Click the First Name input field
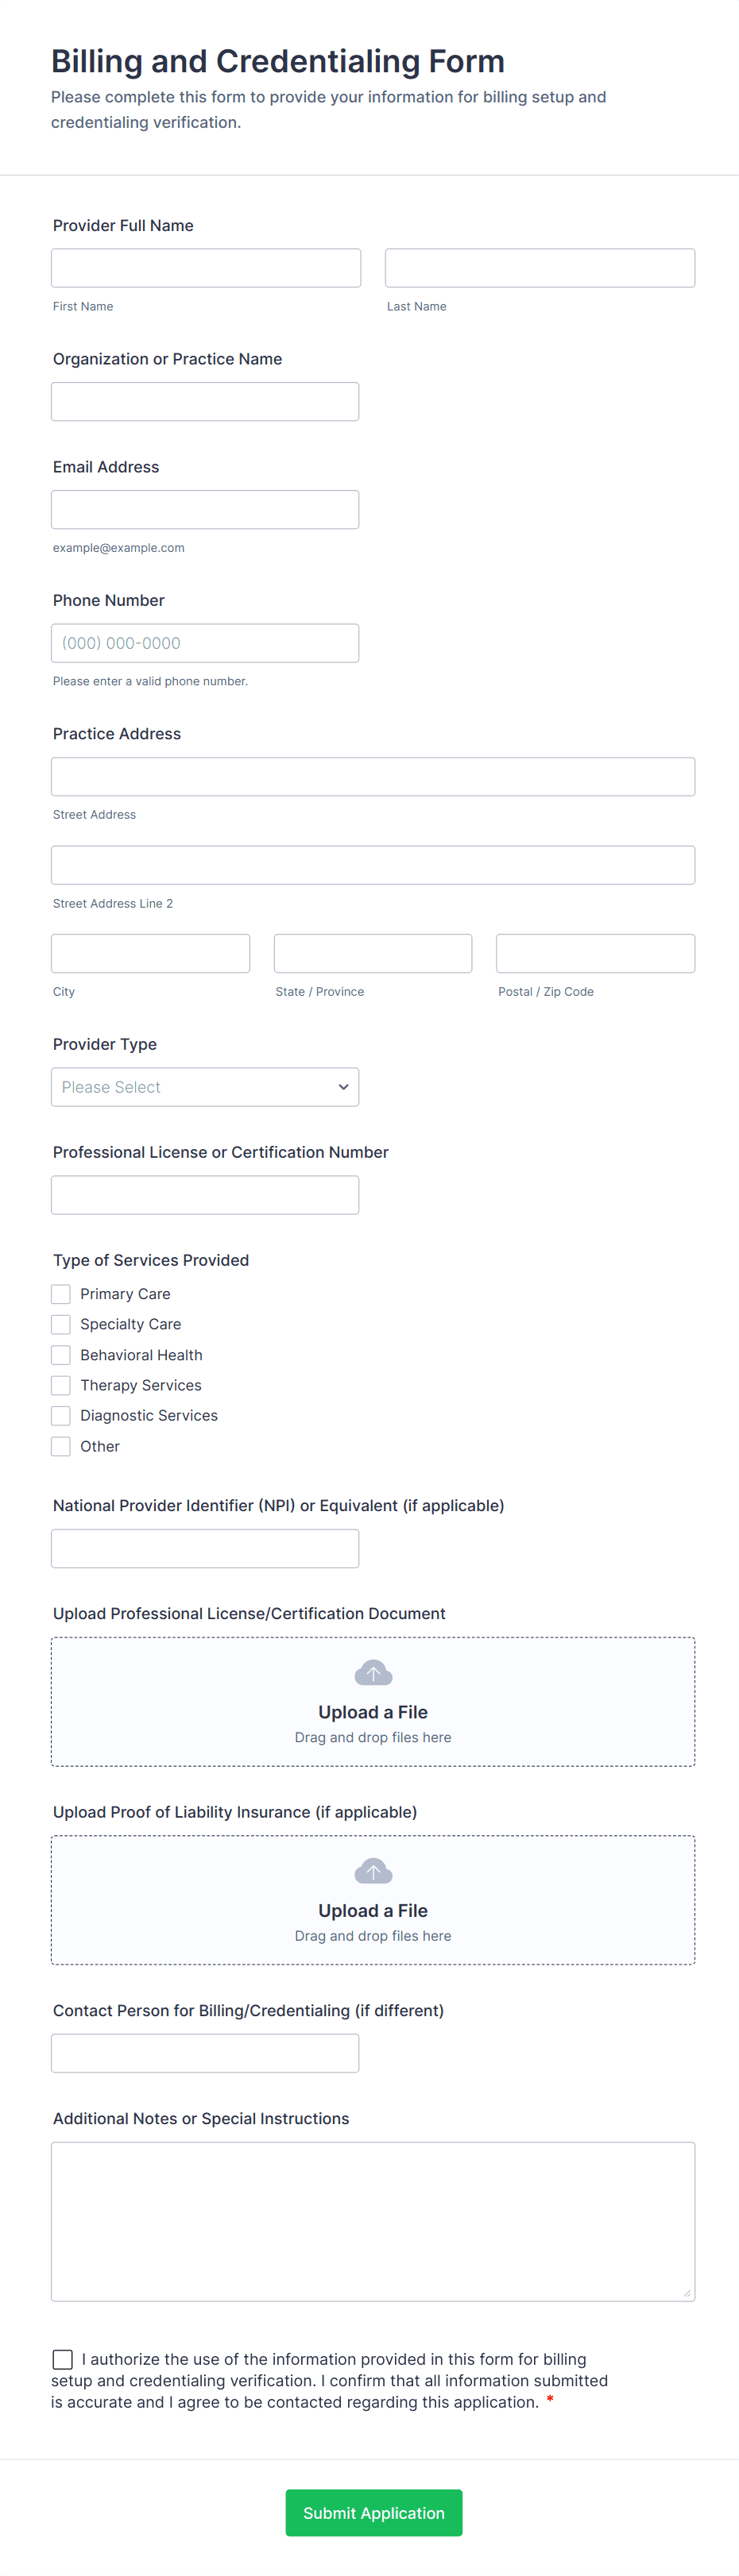Image resolution: width=739 pixels, height=2576 pixels. [205, 268]
